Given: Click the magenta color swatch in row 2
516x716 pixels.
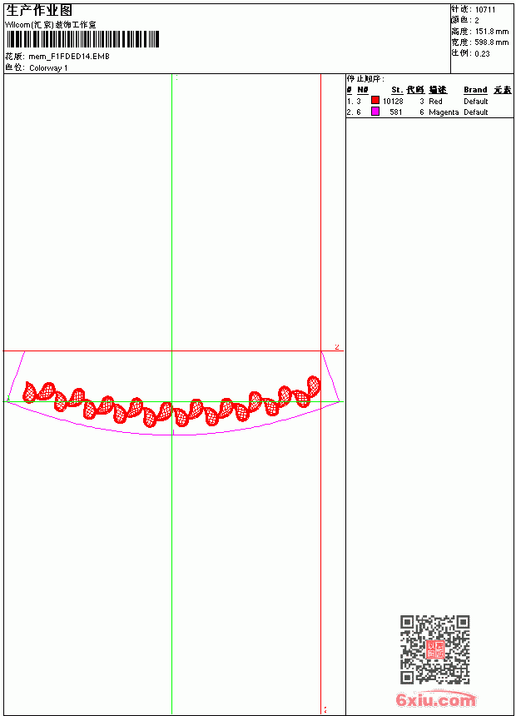Looking at the screenshot, I should (375, 111).
